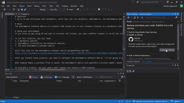Refresh the Team Explorer panel
The width and height of the screenshot is (184, 103).
(x=142, y=17)
